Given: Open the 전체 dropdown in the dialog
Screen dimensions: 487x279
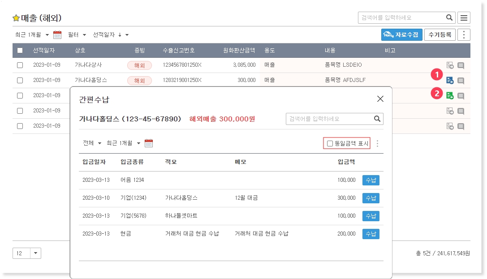Looking at the screenshot, I should [92, 143].
